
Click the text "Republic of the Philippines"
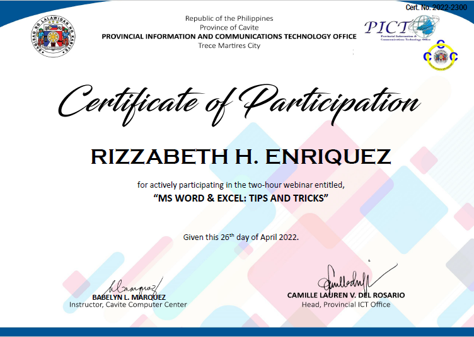pos(229,18)
